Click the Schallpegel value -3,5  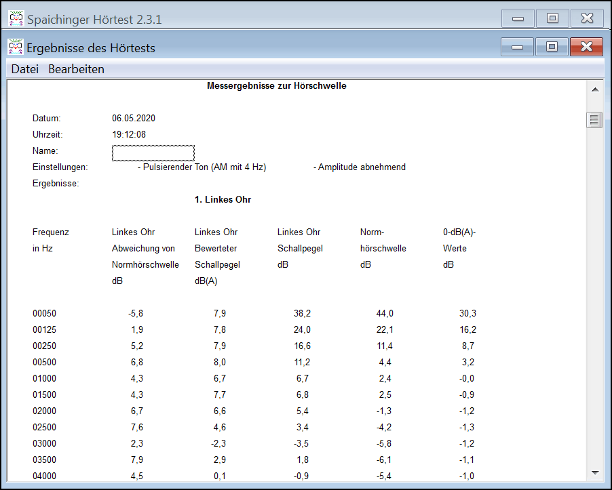pos(301,444)
